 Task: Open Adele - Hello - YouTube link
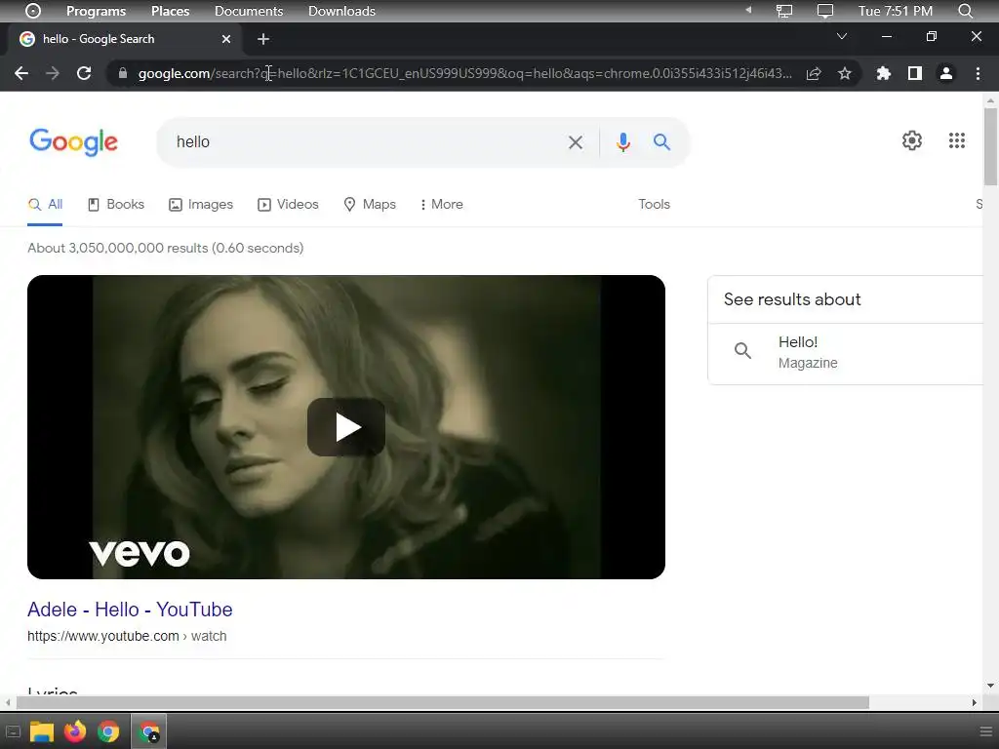click(x=130, y=610)
